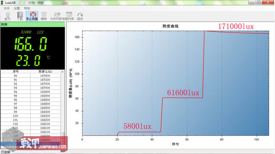Click the 下载 download toolbar icon
This screenshot has width=275, height=154.
tap(20, 16)
